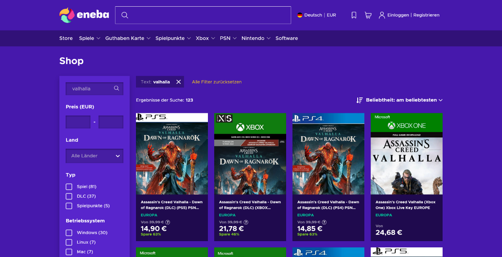Open the Beliebtheit sorting dropdown
The height and width of the screenshot is (257, 502).
coord(404,100)
